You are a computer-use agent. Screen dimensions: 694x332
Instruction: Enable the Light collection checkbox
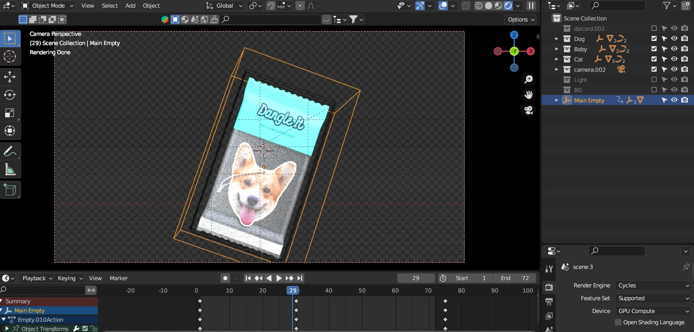click(x=654, y=80)
